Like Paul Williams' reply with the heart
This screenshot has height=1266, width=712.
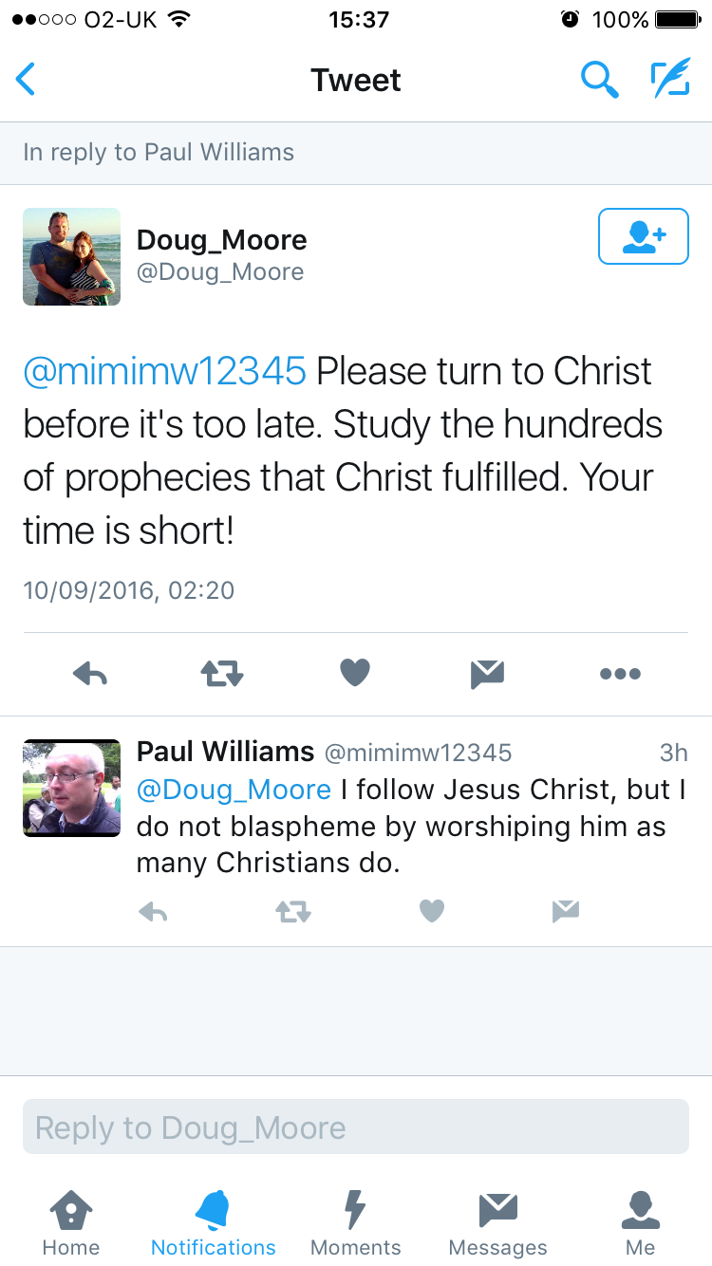click(x=432, y=912)
